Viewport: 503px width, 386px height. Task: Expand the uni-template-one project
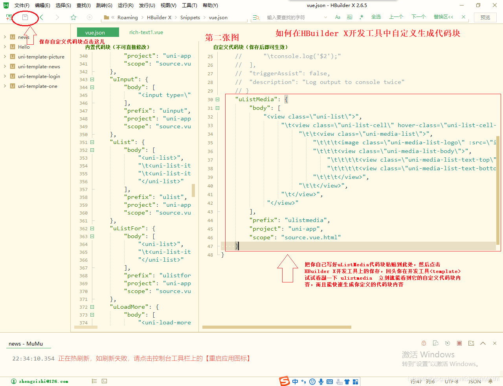[x=5, y=86]
